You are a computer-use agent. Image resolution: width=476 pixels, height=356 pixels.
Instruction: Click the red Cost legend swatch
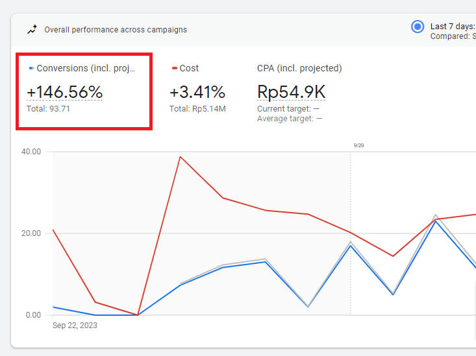(175, 68)
